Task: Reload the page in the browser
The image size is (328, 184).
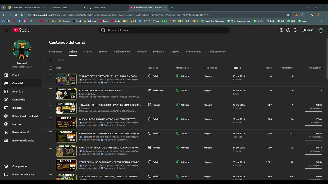Action: 16,15
